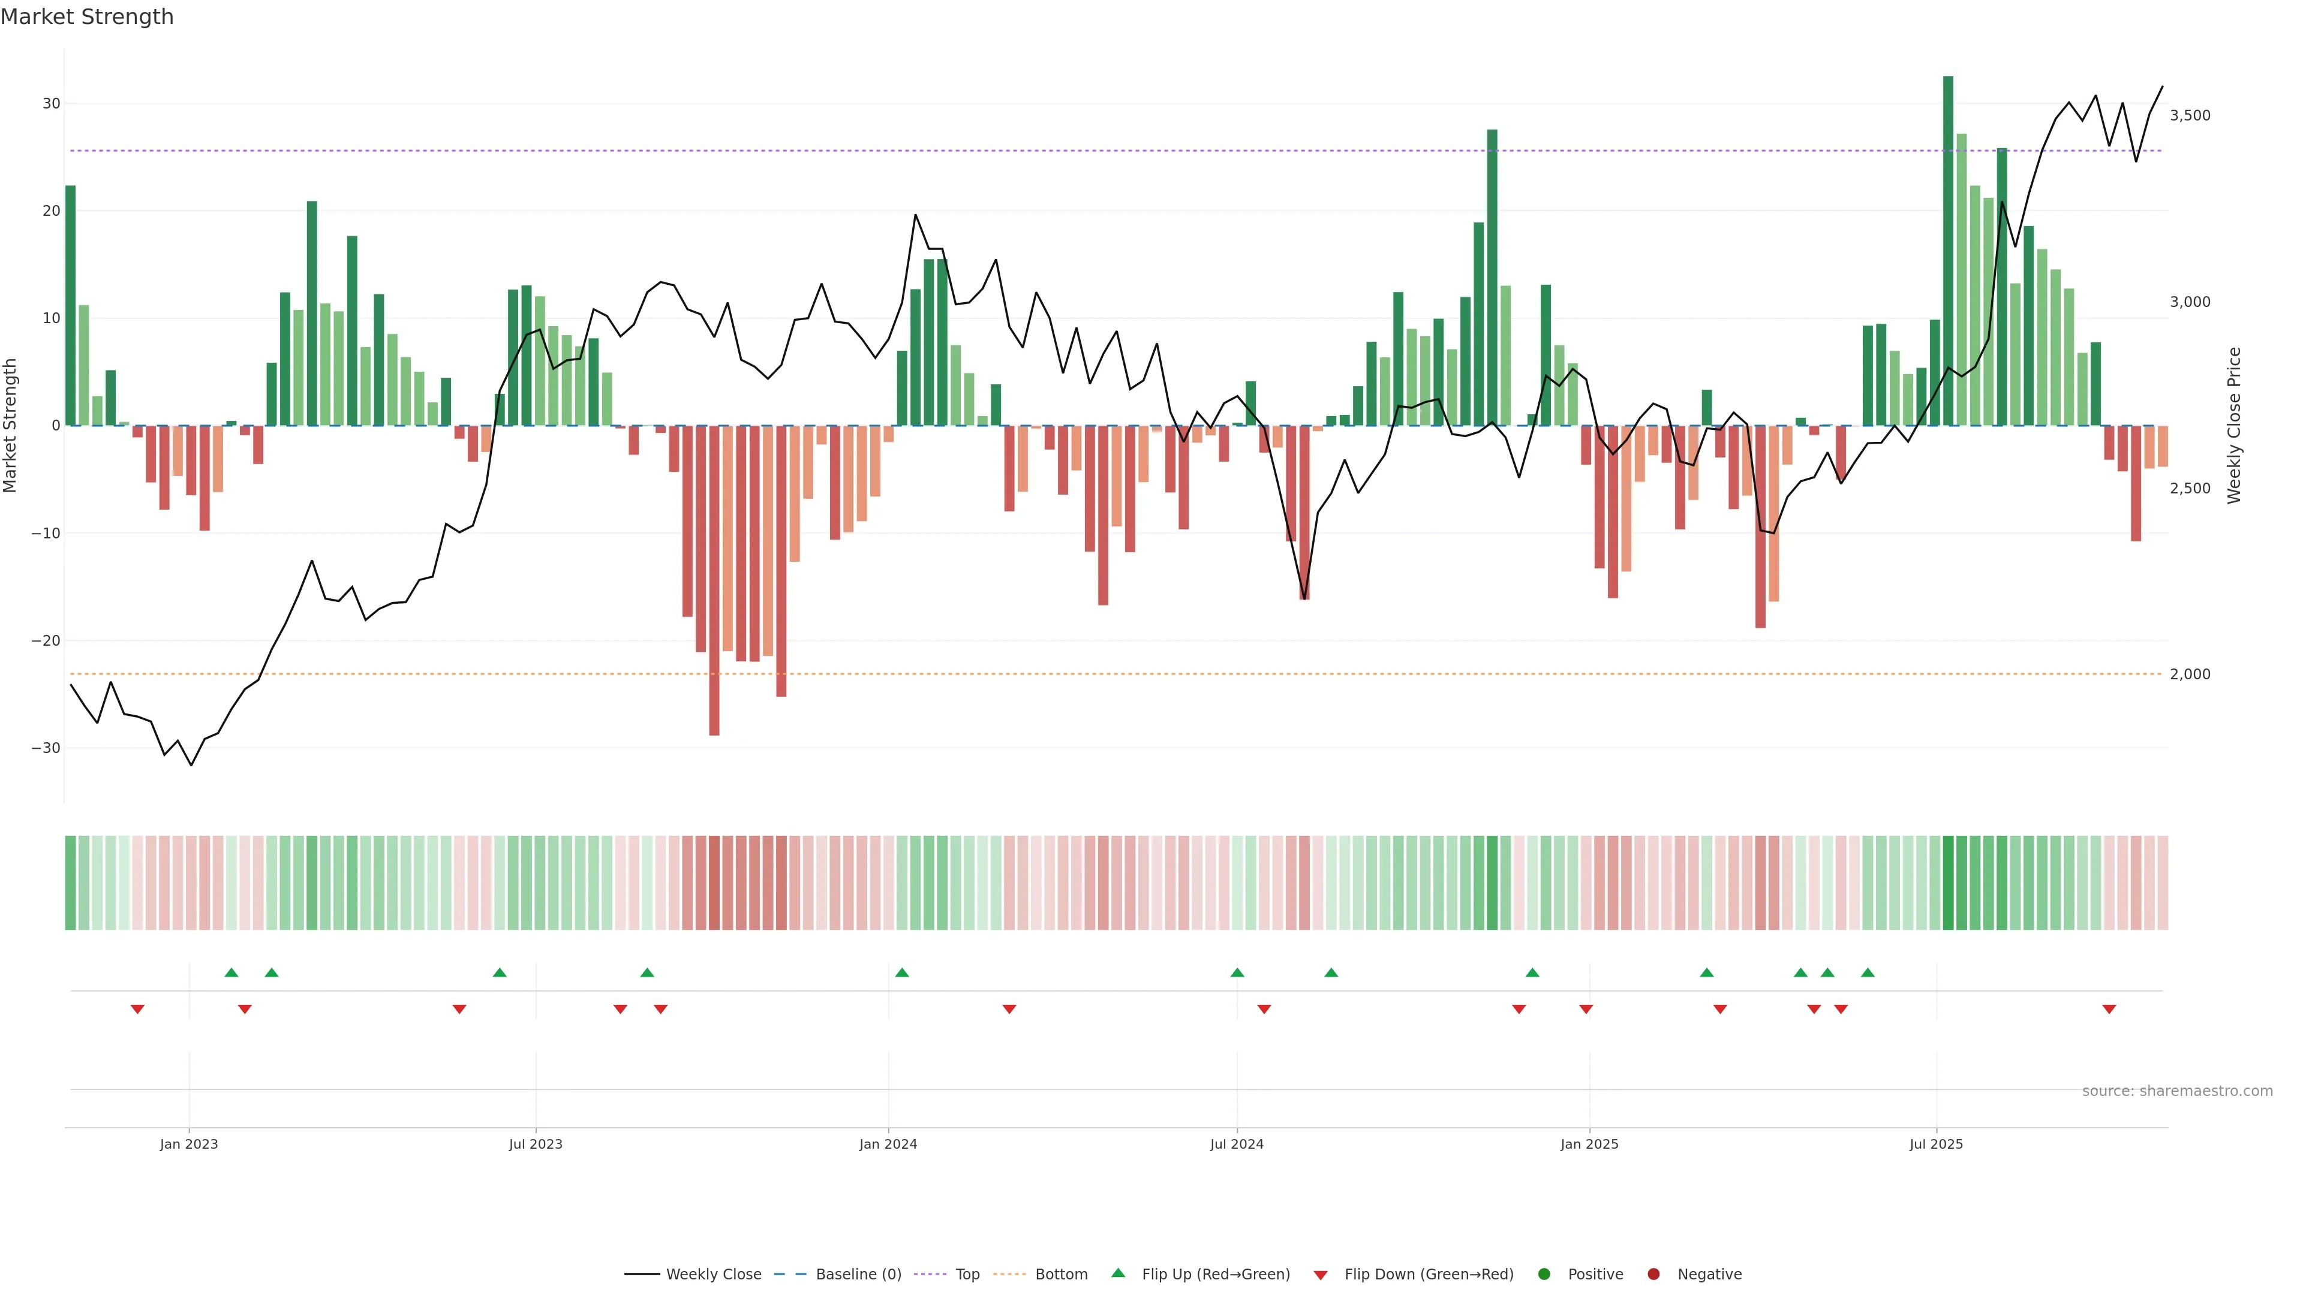The height and width of the screenshot is (1295, 2303).
Task: Click the leftmost red flip-down marker
Action: coord(138,1009)
